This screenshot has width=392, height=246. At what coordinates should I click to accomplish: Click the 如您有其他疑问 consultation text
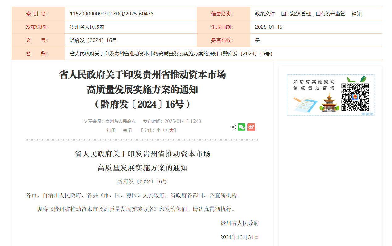[314, 82]
